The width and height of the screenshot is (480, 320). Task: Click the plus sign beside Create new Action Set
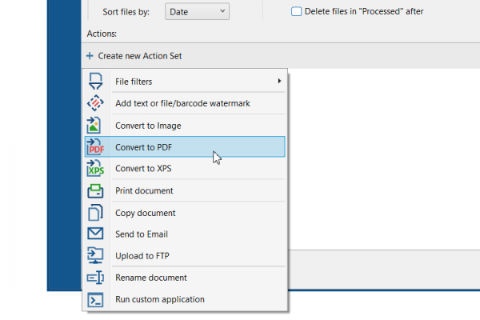pyautogui.click(x=90, y=56)
